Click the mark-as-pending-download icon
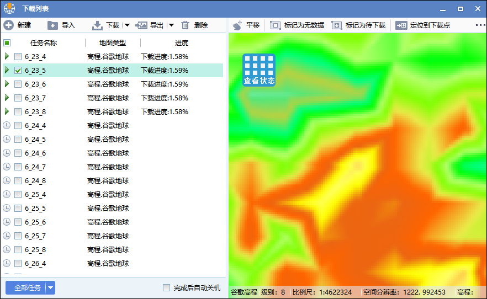This screenshot has height=299, width=487. (337, 25)
